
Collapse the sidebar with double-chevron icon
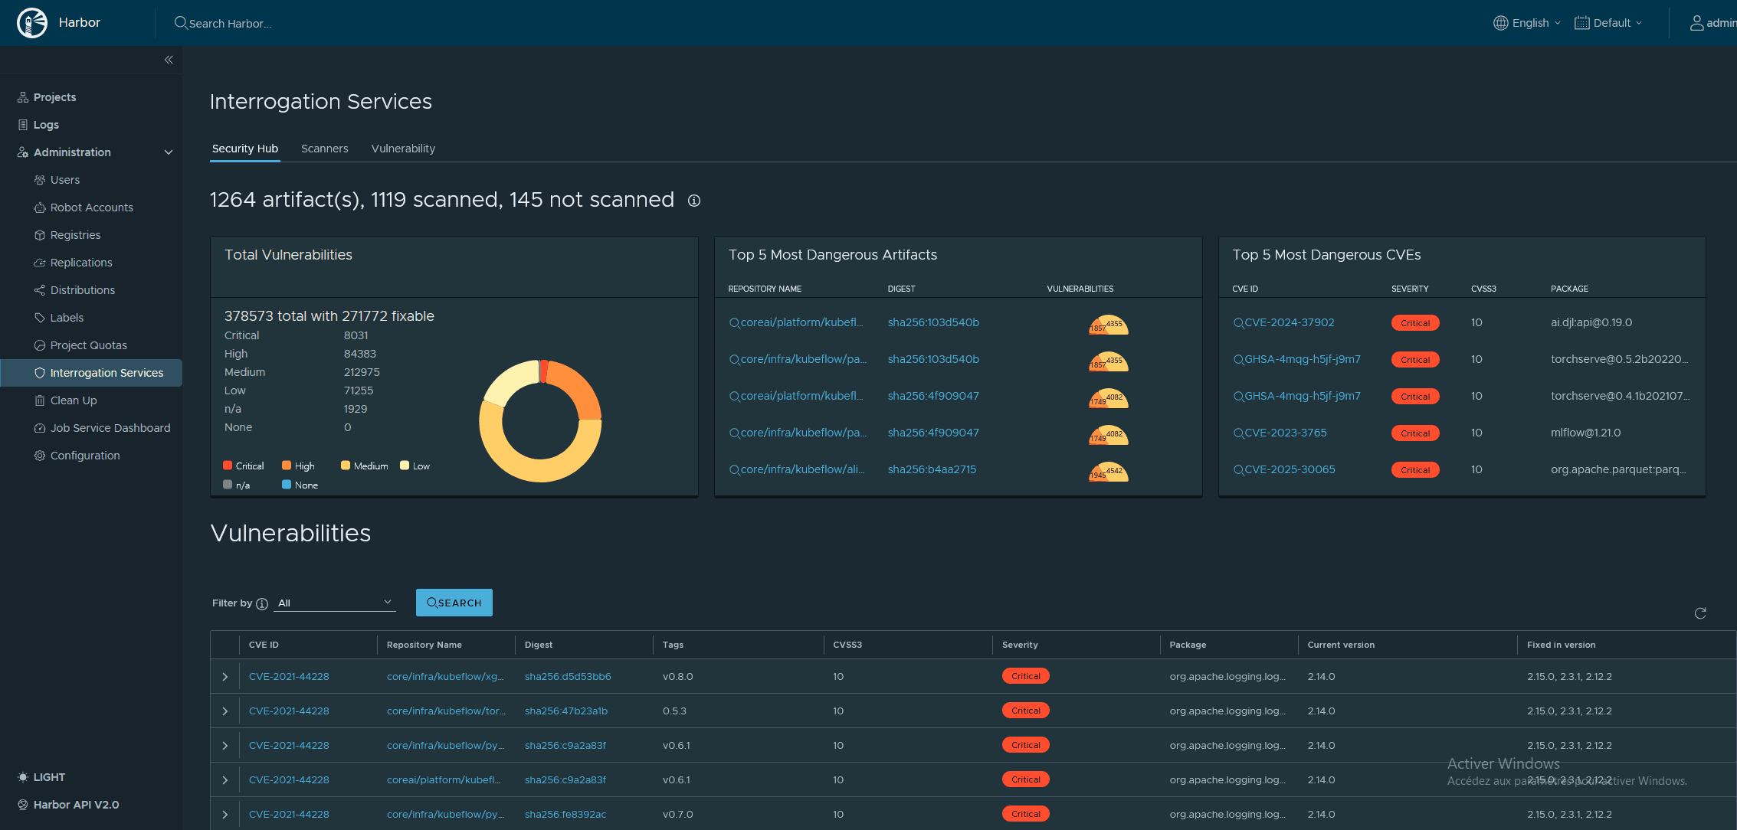tap(169, 60)
